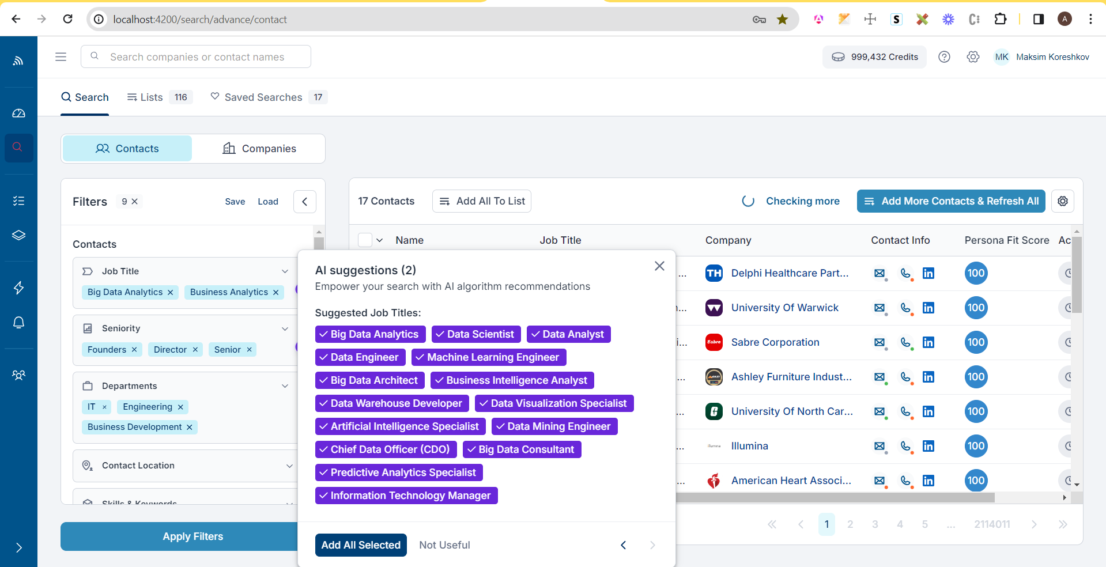Toggle the select-all contacts checkbox
This screenshot has height=567, width=1106.
point(365,240)
